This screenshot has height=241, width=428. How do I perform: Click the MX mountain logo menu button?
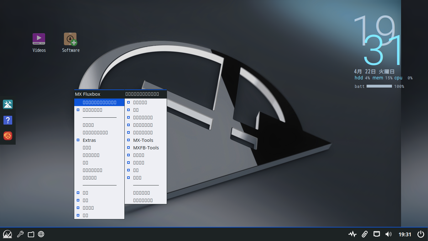(x=8, y=234)
